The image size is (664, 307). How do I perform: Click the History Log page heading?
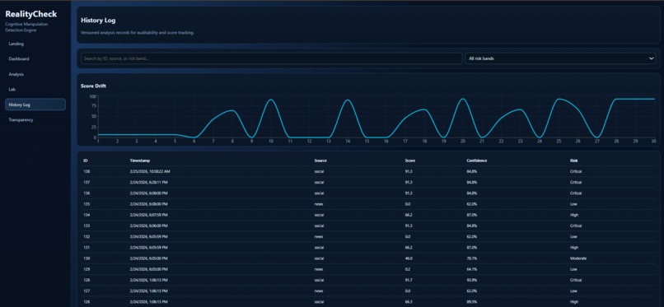pyautogui.click(x=98, y=20)
